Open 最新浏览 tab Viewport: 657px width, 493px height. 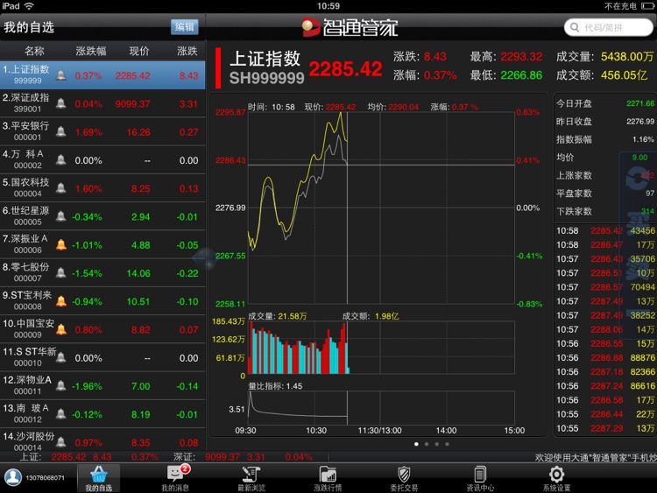tap(251, 478)
